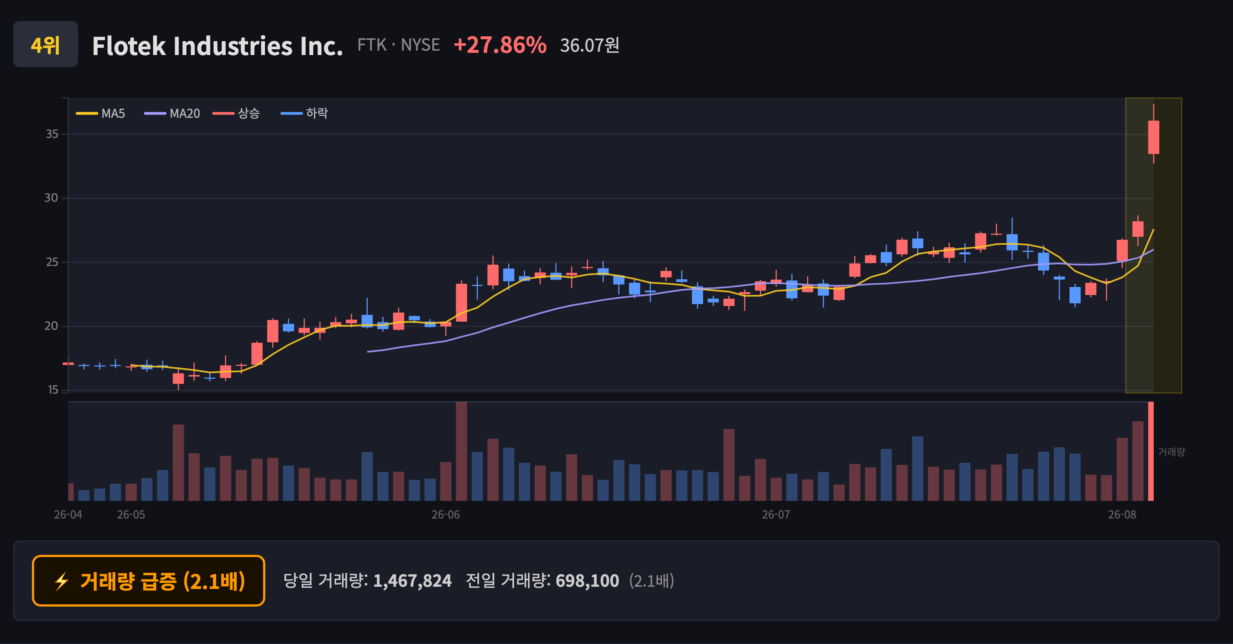Click the 거래량 급증 (2.1배) badge
Viewport: 1233px width, 644px height.
click(x=148, y=581)
